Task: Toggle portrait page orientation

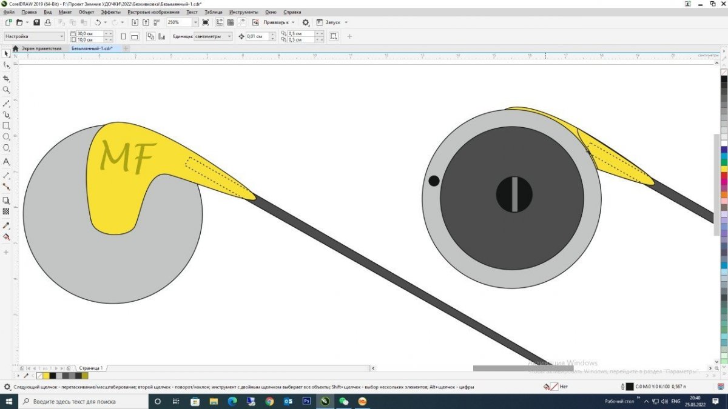Action: (x=124, y=36)
